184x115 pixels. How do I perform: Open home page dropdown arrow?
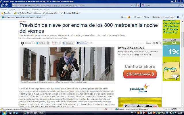click(x=125, y=17)
